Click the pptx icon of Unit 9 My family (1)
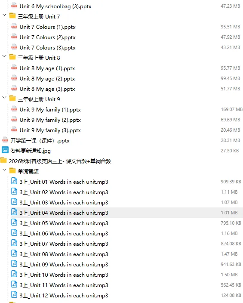Screen dimensions: 243x303 (x=14, y=109)
